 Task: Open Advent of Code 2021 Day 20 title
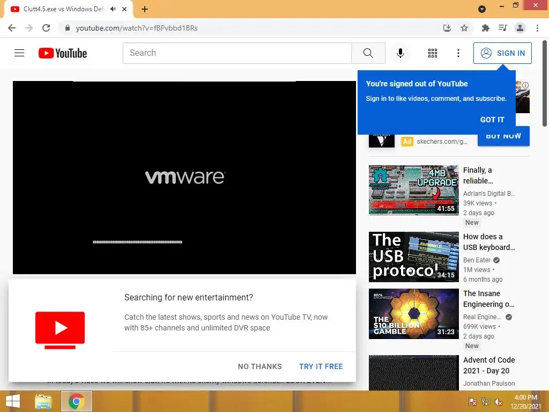(489, 365)
